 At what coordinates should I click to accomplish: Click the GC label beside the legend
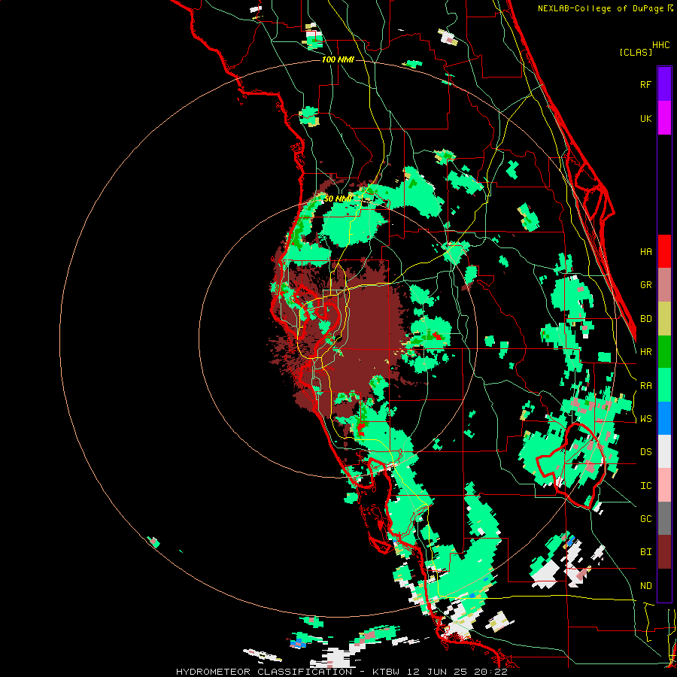(645, 519)
